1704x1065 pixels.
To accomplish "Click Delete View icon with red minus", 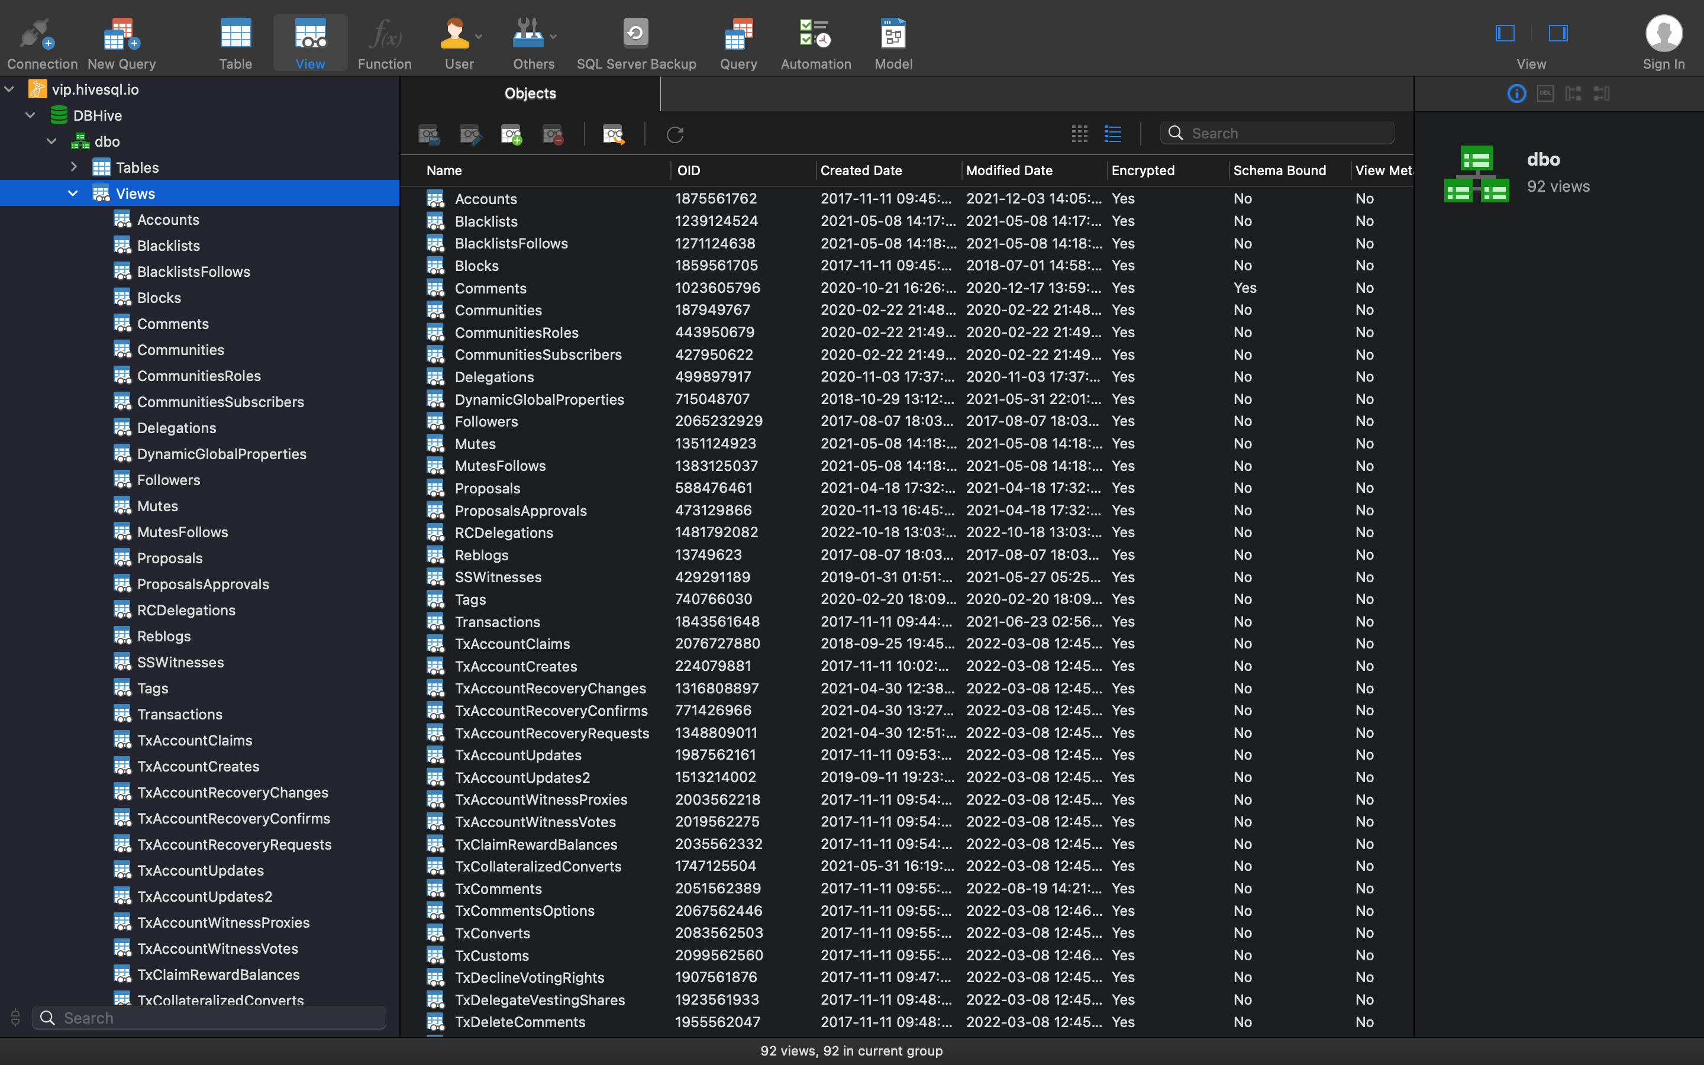I will point(553,134).
